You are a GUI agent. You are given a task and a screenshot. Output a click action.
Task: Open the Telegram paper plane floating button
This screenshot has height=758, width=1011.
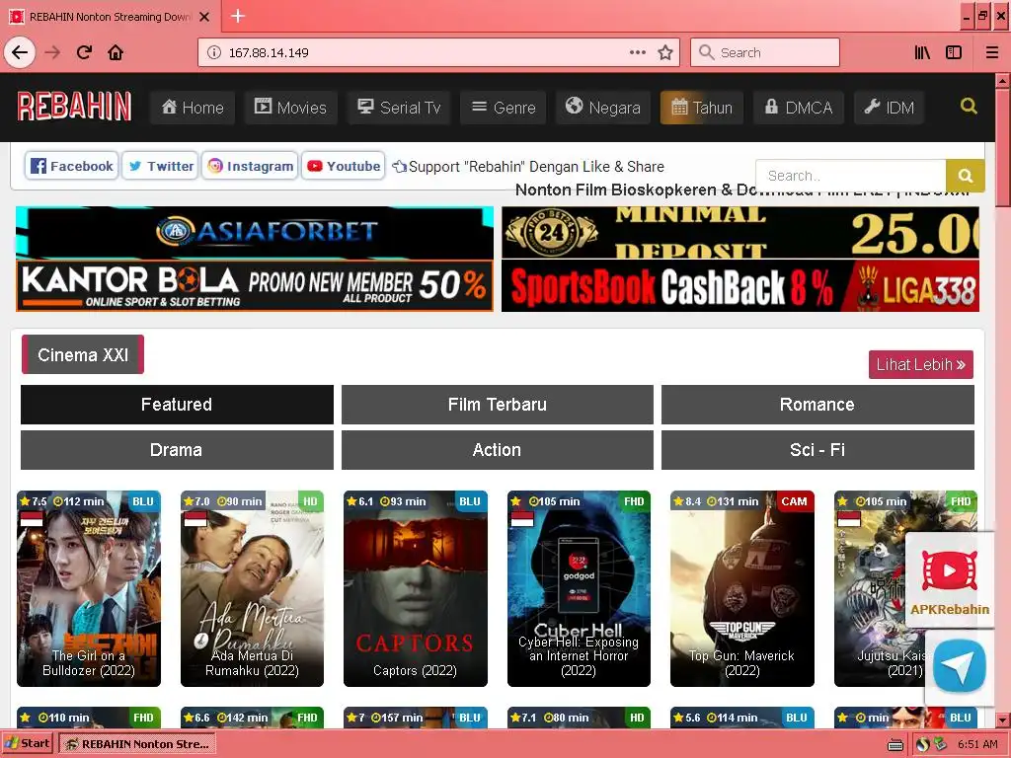pyautogui.click(x=960, y=667)
